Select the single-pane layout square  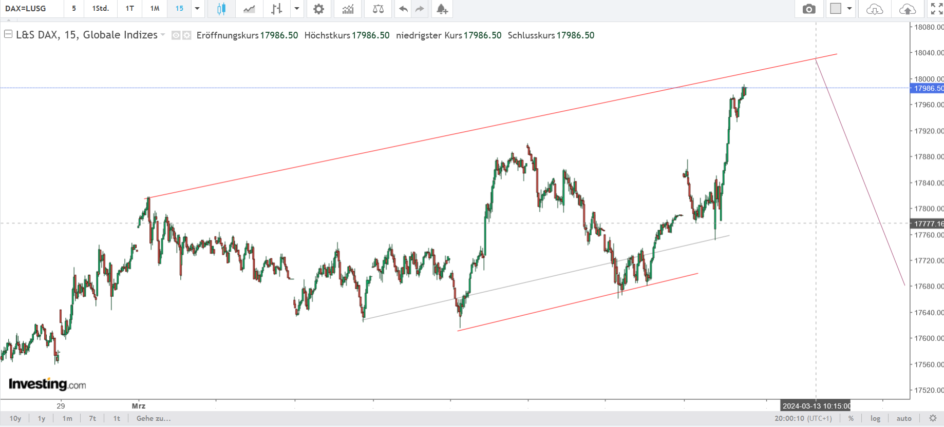836,9
